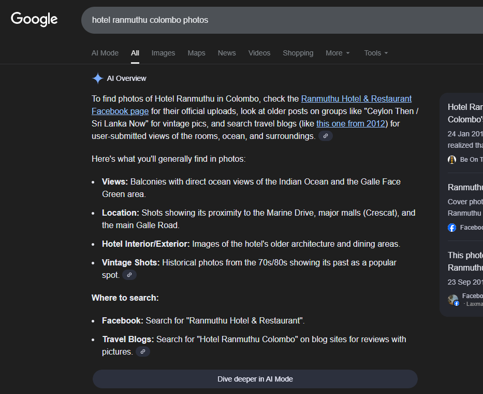
Task: Click Dive deeper in AI Mode button
Action: tap(255, 379)
